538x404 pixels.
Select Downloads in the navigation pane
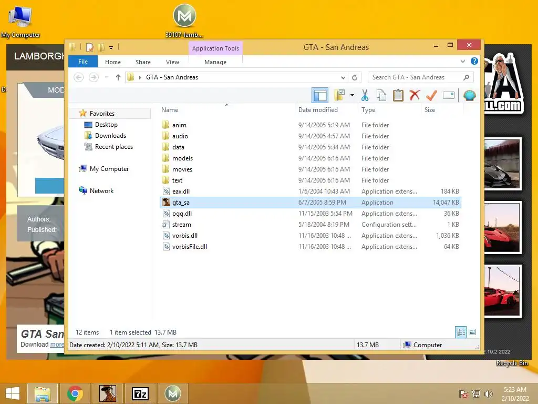[110, 135]
